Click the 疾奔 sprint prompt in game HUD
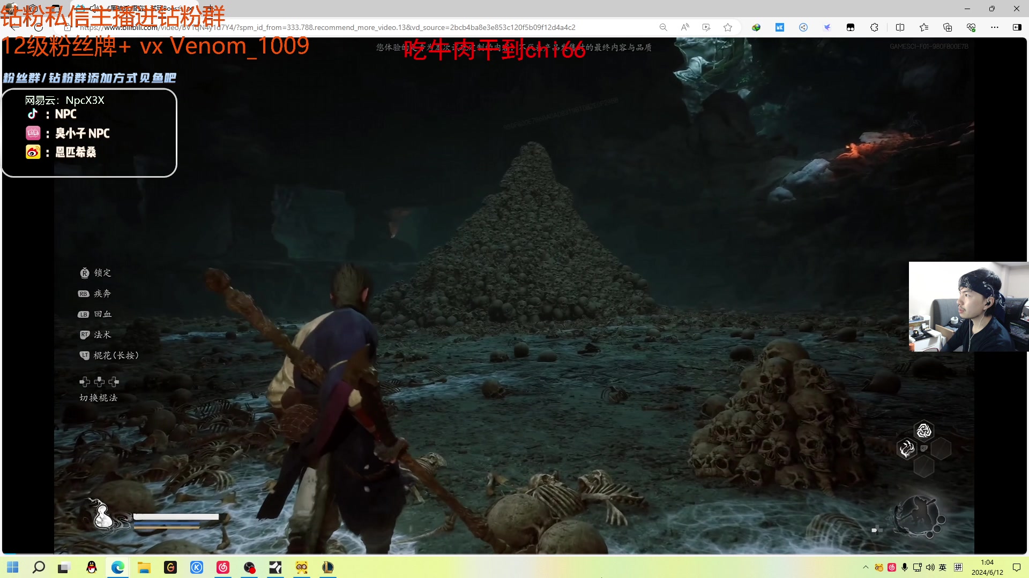 coord(95,293)
